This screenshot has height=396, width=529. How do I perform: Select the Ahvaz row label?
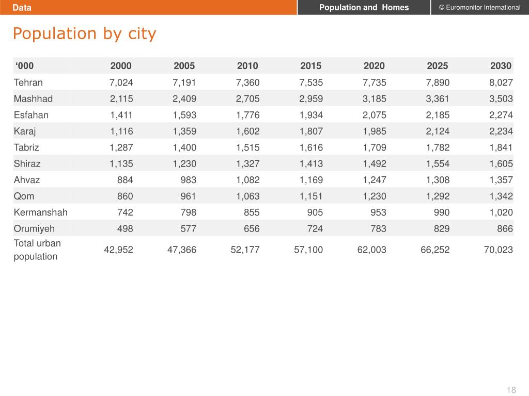[27, 180]
